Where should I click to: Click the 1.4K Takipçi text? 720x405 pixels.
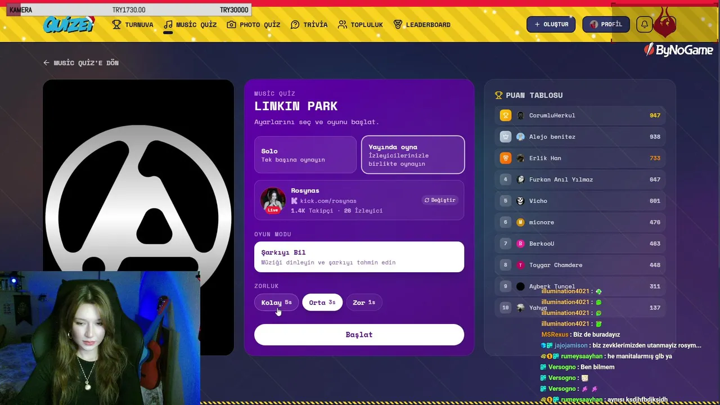point(312,210)
